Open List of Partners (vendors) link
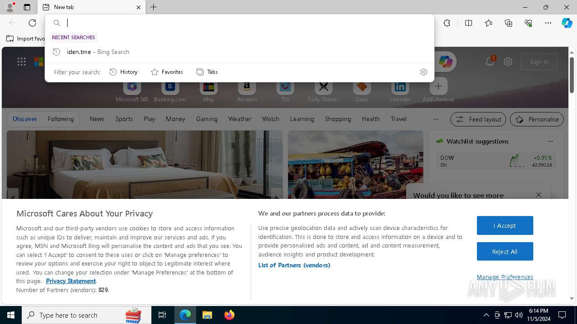The image size is (577, 324). click(294, 265)
